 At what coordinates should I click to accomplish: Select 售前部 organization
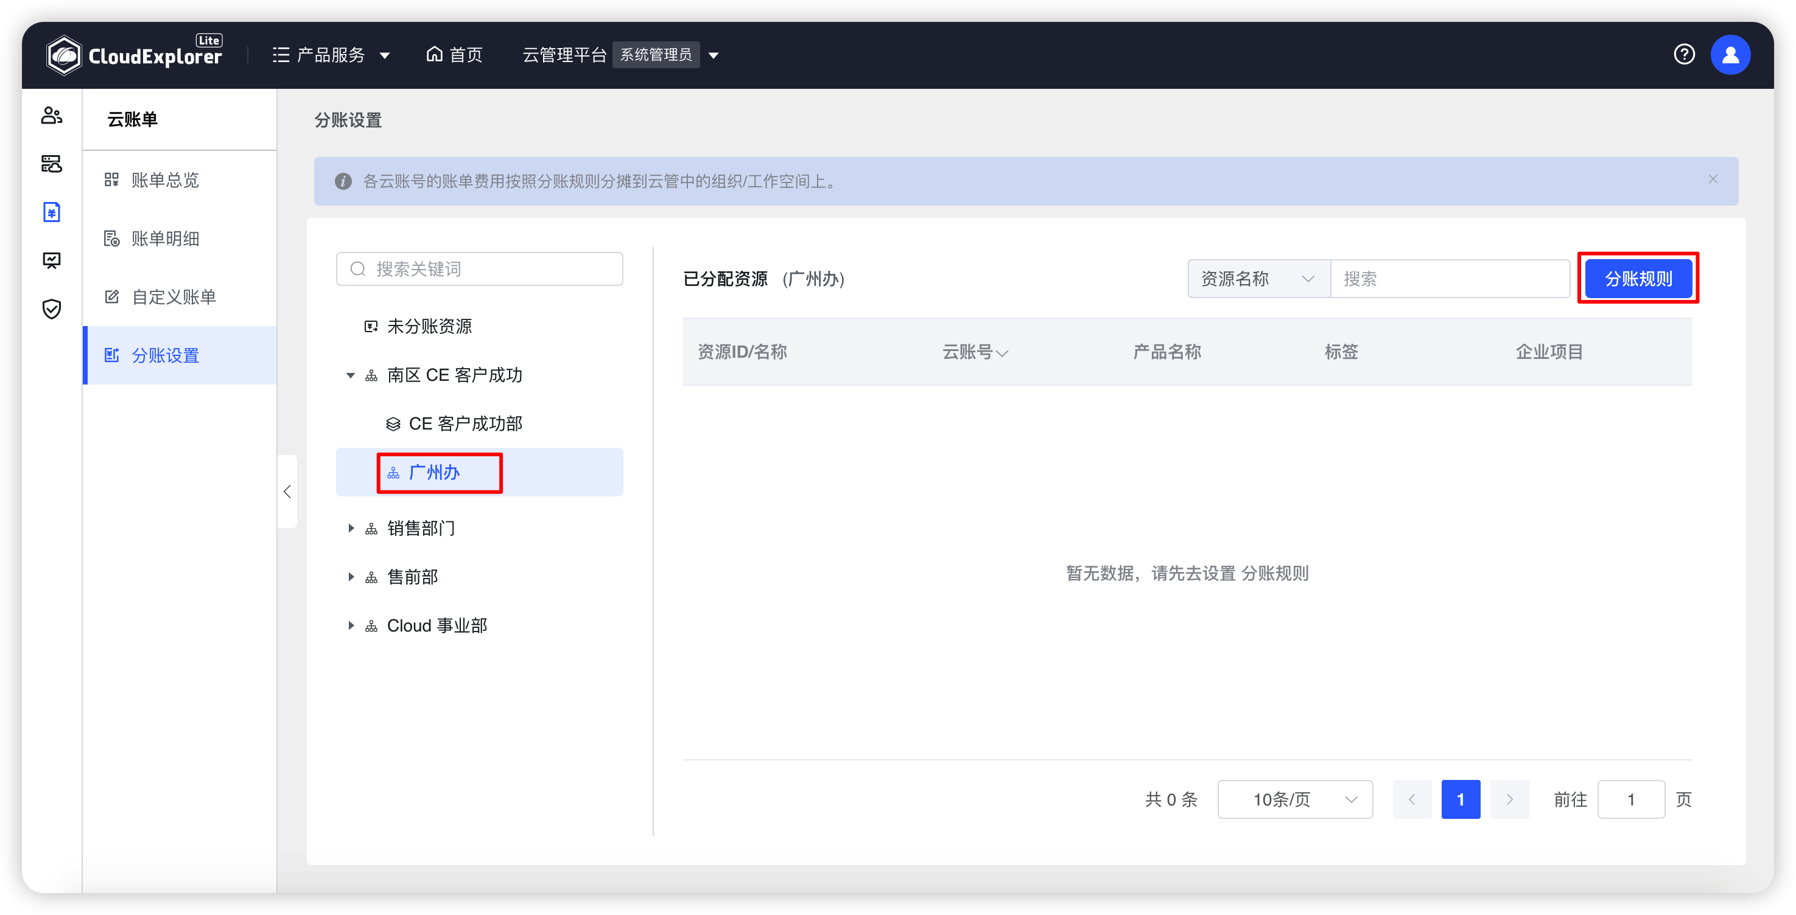(x=413, y=577)
